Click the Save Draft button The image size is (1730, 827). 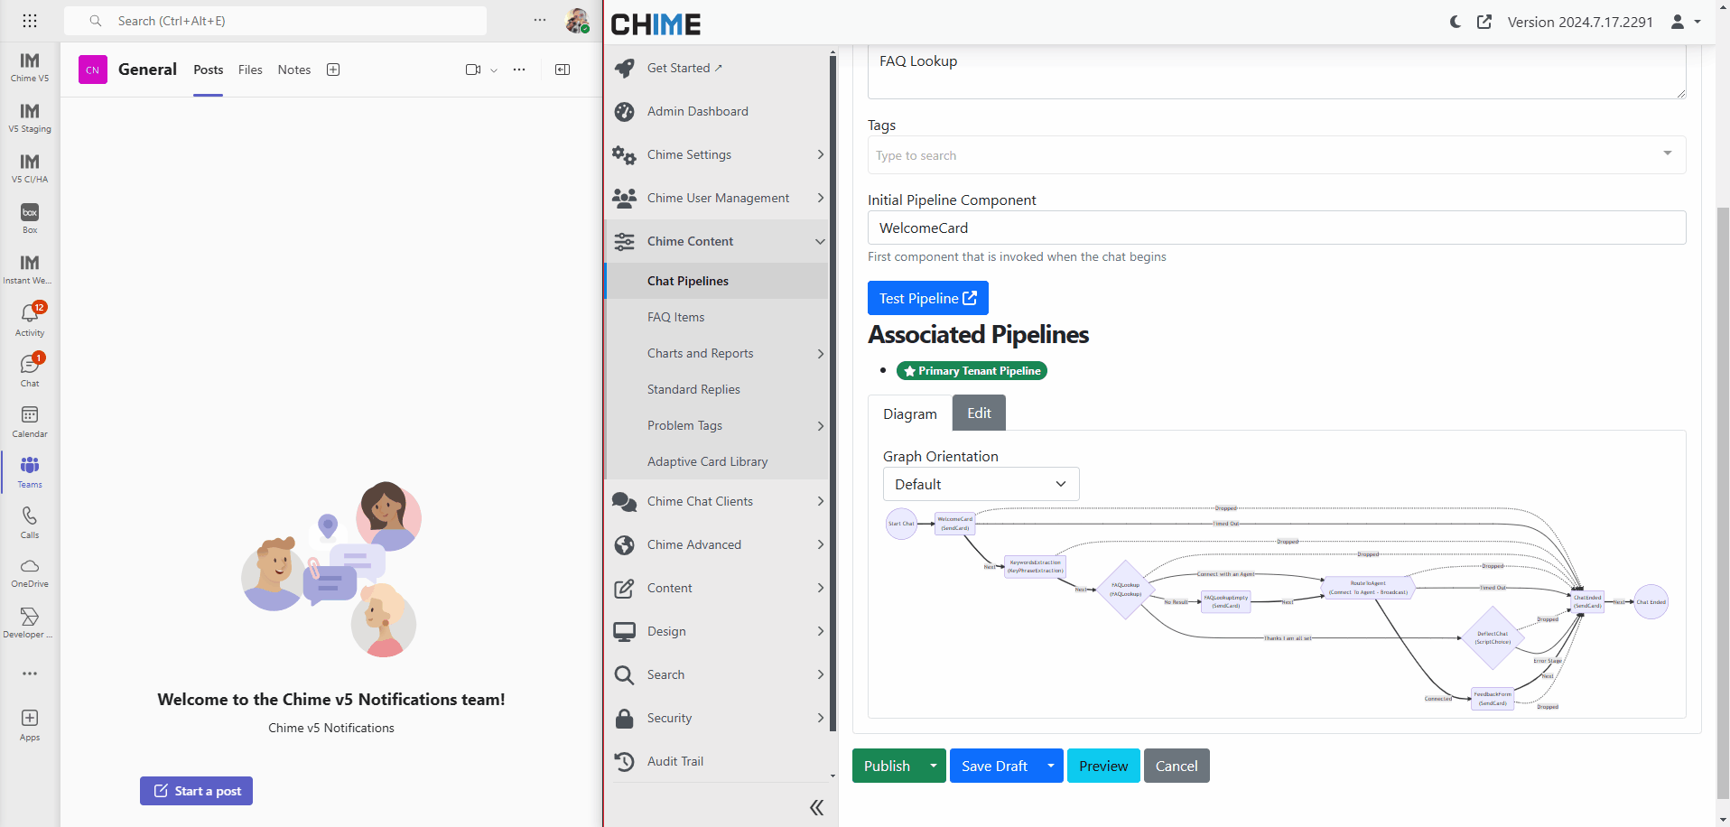click(994, 766)
